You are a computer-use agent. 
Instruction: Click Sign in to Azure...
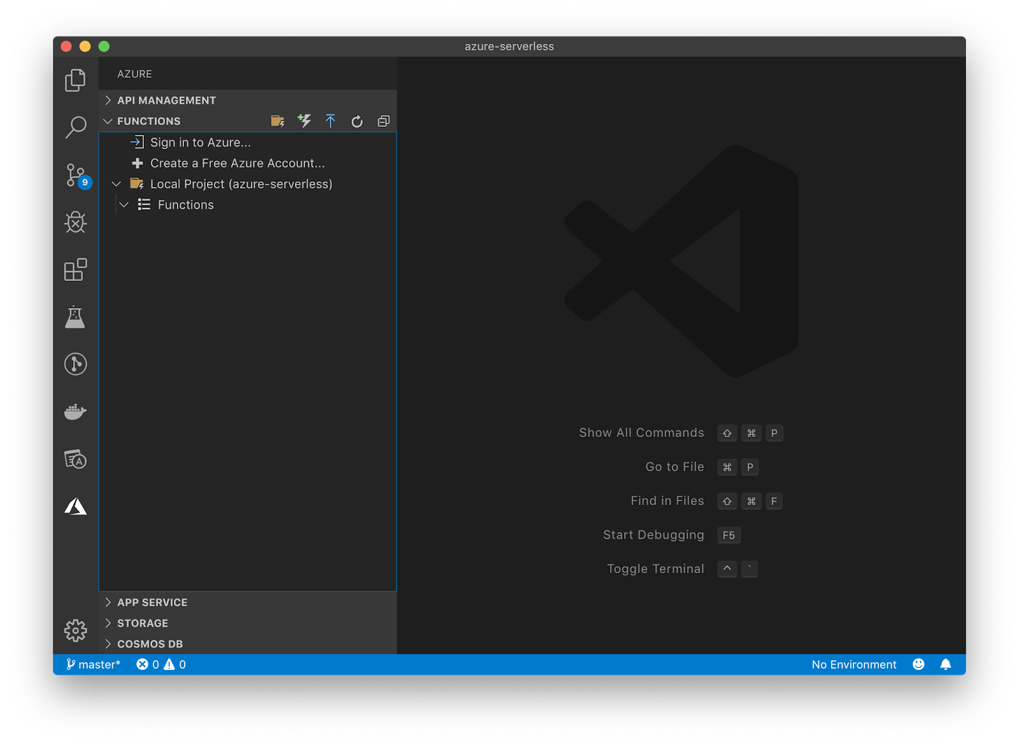coord(200,143)
